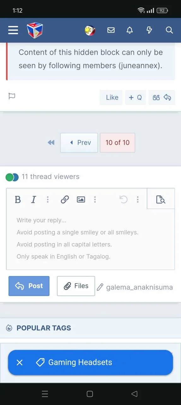This screenshot has height=405, width=181.
Task: Open the hamburger navigation menu
Action: (x=13, y=30)
